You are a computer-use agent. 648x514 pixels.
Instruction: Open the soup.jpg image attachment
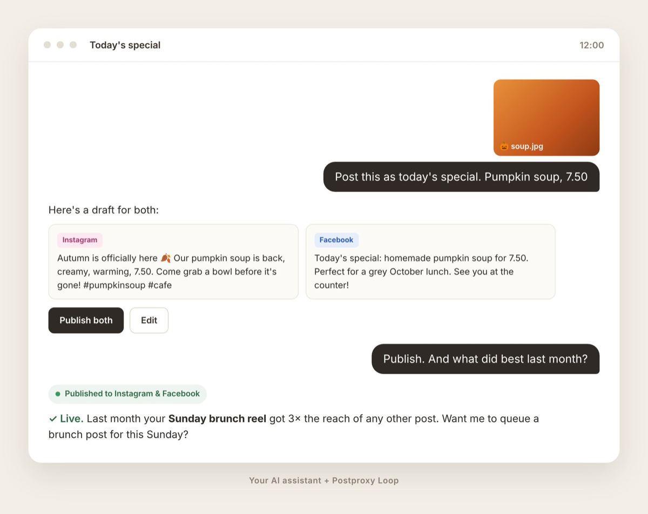546,118
